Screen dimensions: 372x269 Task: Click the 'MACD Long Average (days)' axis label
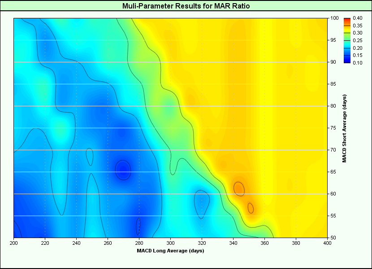[x=170, y=250]
